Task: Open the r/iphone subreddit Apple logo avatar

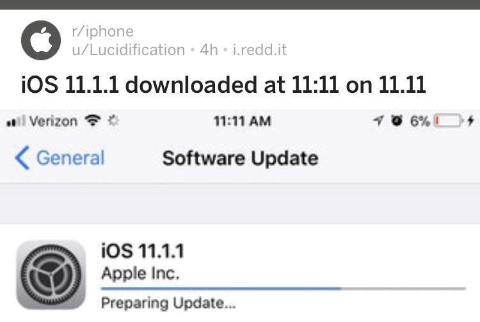Action: point(41,40)
